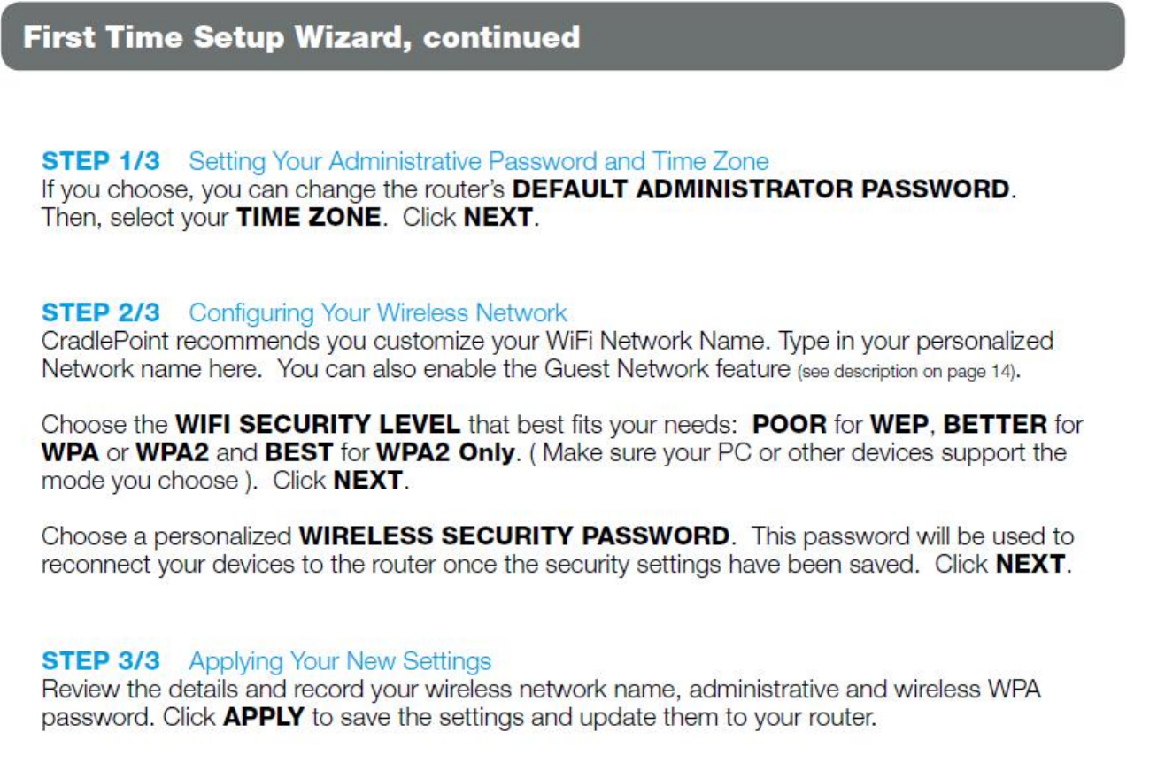Click the bold 'WPA2 Only' text
Screen dimensions: 1165x763
[x=446, y=452]
